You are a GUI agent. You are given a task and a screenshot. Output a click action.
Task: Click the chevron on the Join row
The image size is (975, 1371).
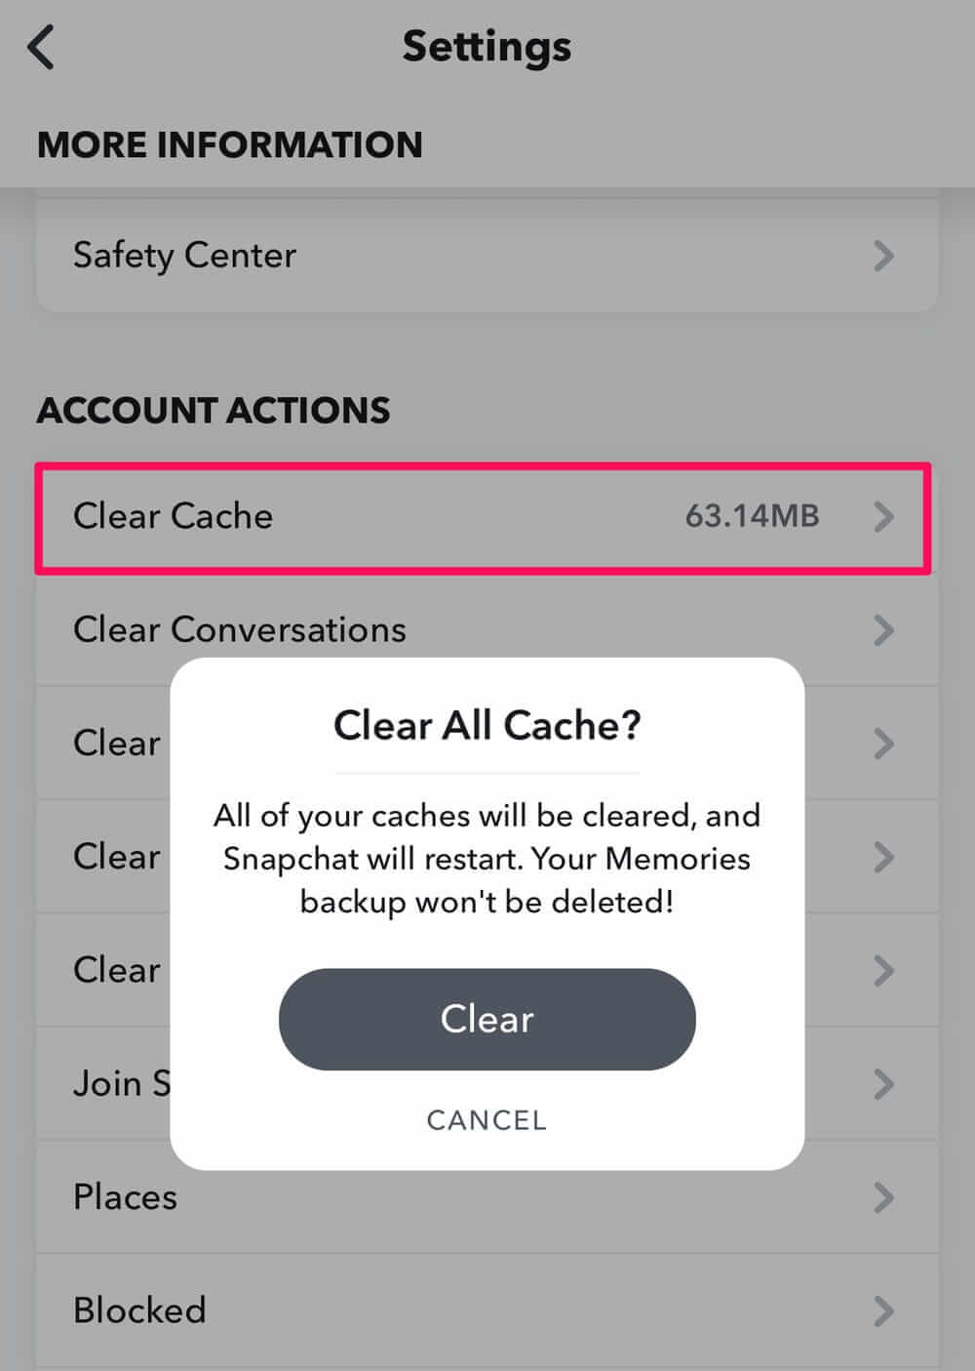[883, 1084]
